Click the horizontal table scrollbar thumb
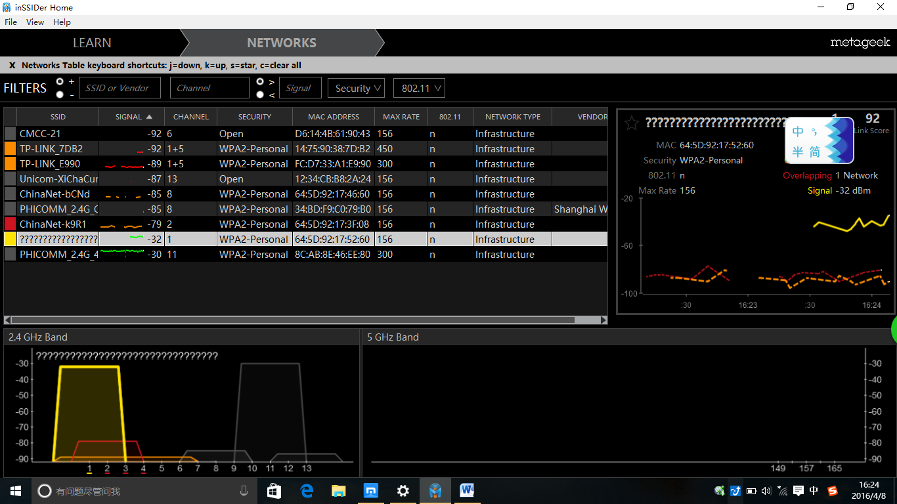The image size is (897, 504). point(293,320)
